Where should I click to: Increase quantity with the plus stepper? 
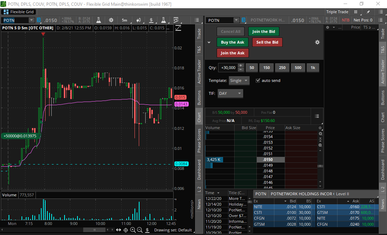click(x=241, y=65)
